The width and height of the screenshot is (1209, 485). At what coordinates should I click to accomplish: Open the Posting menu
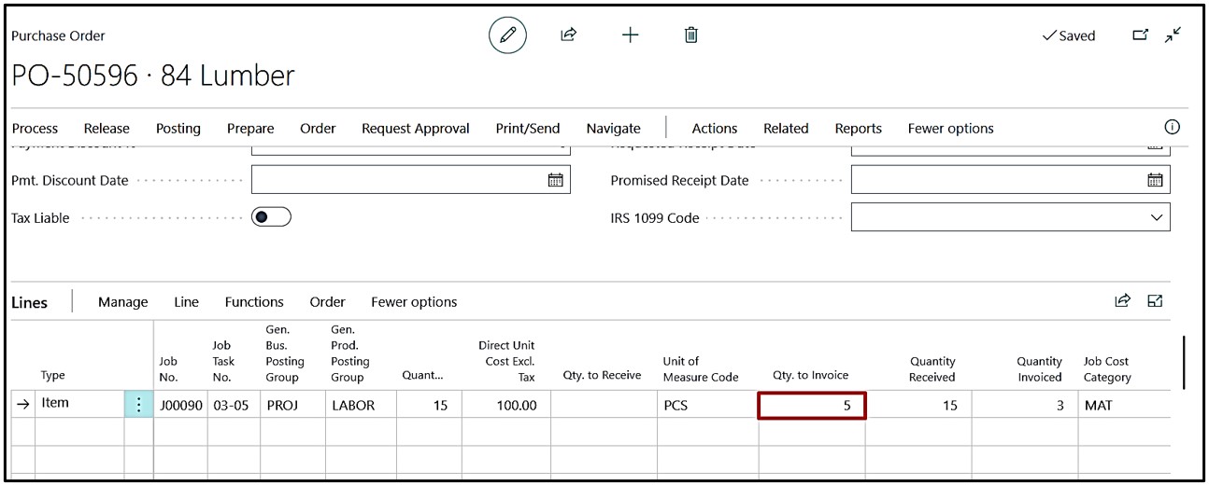pyautogui.click(x=178, y=129)
